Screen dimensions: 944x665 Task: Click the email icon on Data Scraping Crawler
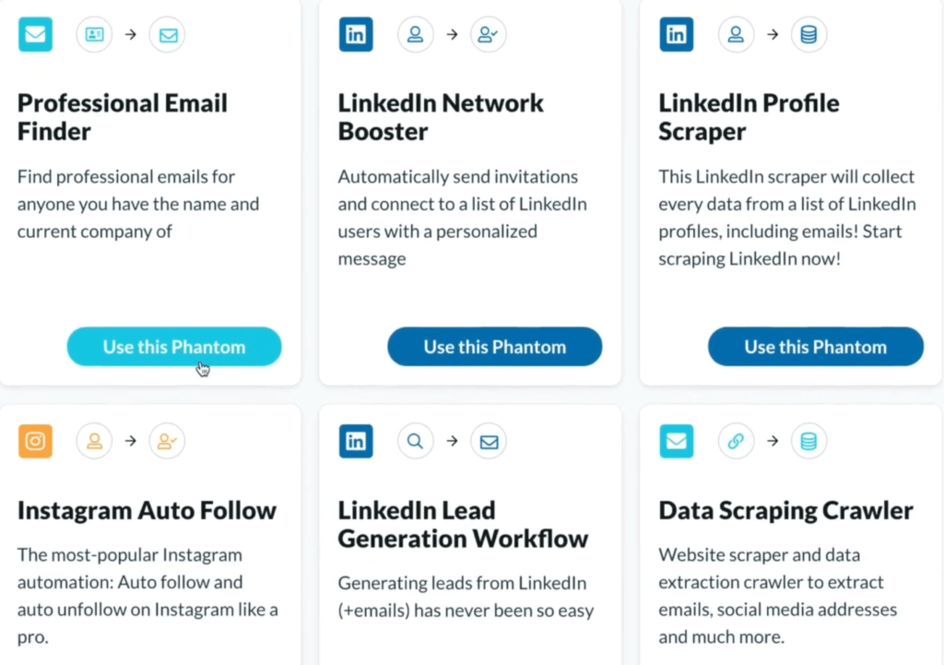(676, 441)
